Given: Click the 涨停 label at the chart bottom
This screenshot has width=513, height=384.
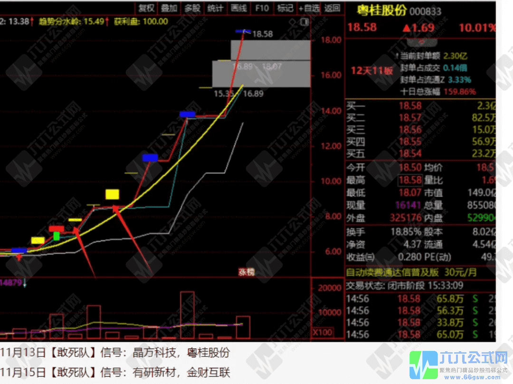Looking at the screenshot, I should (x=246, y=272).
